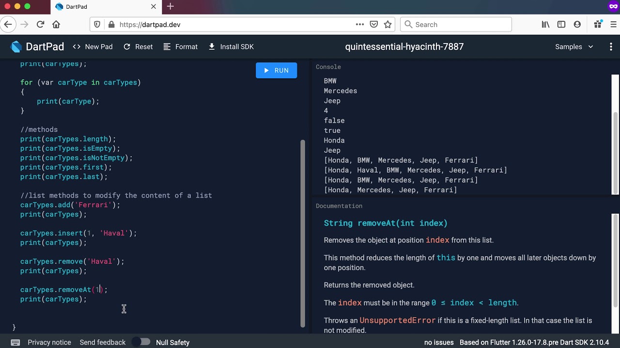Screen dimensions: 620x348
Task: Click the 'for (var carType in carTypes)' line
Action: click(80, 82)
